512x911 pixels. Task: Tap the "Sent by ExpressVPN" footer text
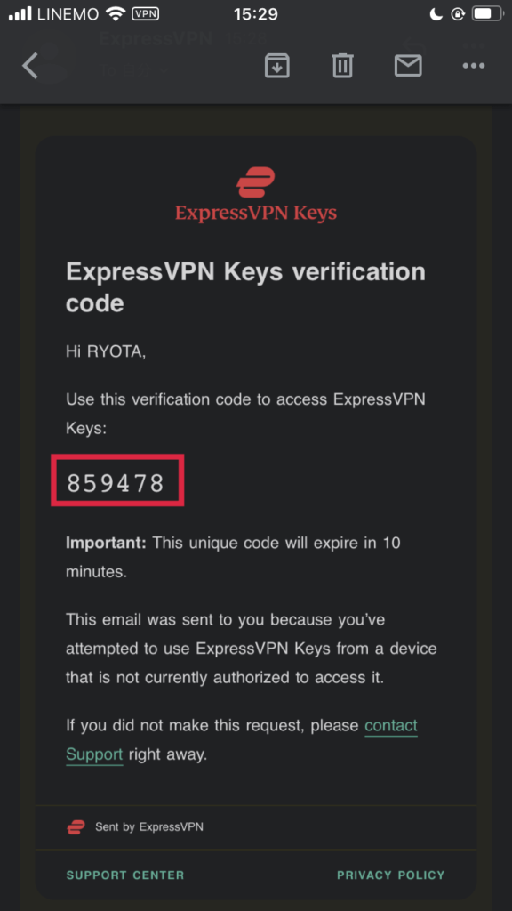pyautogui.click(x=149, y=826)
